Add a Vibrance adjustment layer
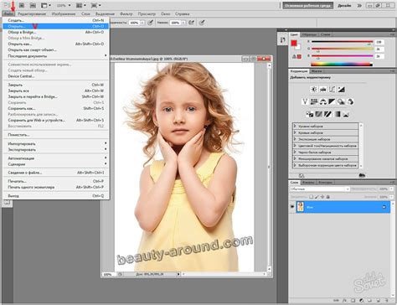This screenshot has width=397, height=305. tap(305, 101)
